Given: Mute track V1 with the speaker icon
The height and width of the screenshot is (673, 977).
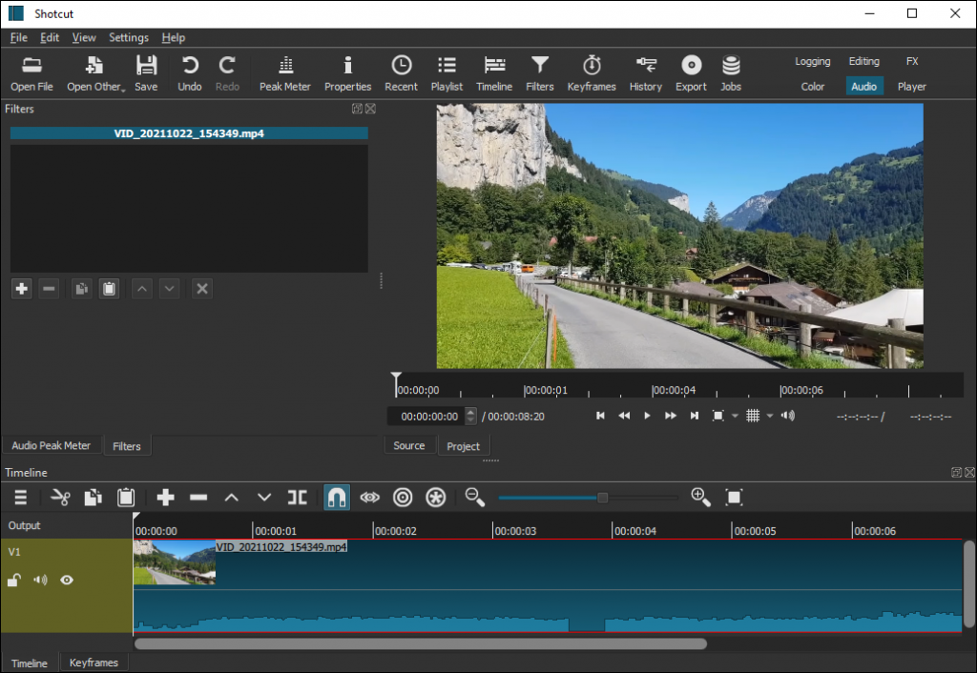Looking at the screenshot, I should click(39, 580).
